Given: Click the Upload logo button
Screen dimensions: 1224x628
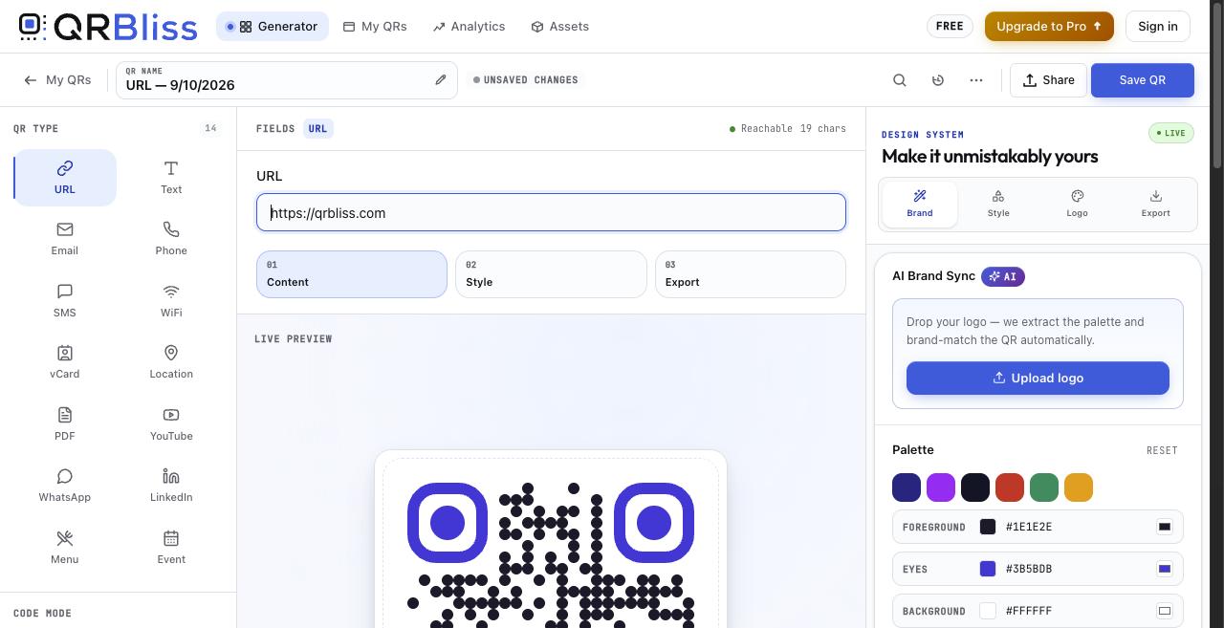Looking at the screenshot, I should tap(1038, 378).
